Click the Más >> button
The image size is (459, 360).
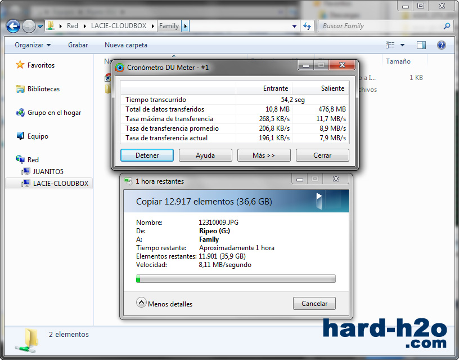click(264, 155)
